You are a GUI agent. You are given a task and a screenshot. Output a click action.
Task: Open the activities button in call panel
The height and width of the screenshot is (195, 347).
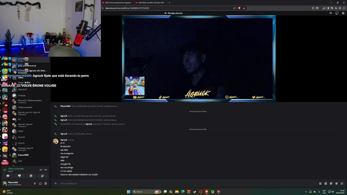pos(31,176)
